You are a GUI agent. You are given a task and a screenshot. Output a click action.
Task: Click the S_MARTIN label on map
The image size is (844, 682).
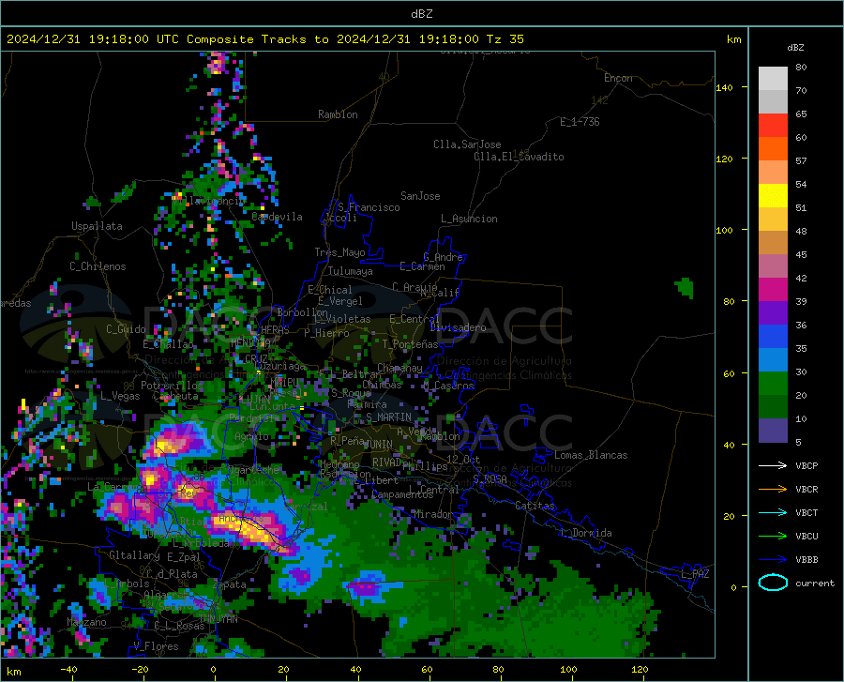tap(388, 417)
